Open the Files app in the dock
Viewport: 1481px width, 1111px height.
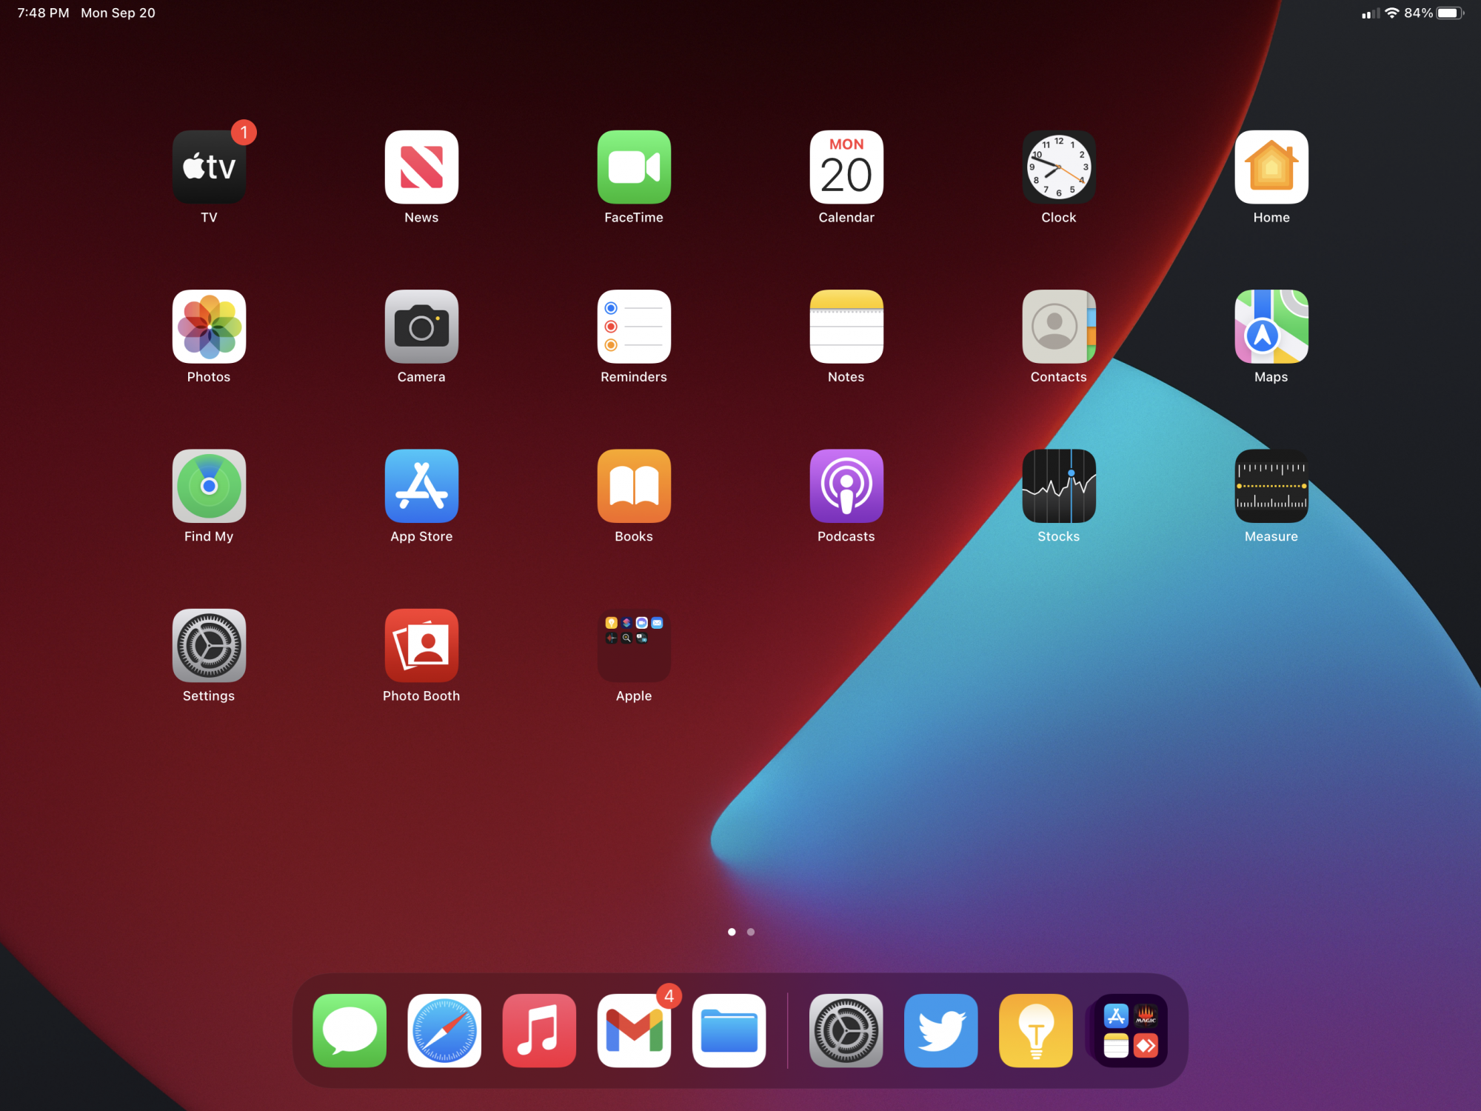pyautogui.click(x=729, y=1030)
